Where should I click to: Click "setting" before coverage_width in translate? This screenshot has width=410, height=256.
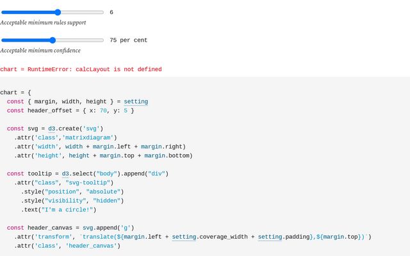(183, 236)
